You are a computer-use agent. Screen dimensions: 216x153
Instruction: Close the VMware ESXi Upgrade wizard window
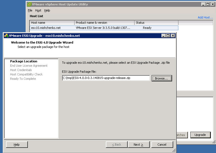click(173, 36)
